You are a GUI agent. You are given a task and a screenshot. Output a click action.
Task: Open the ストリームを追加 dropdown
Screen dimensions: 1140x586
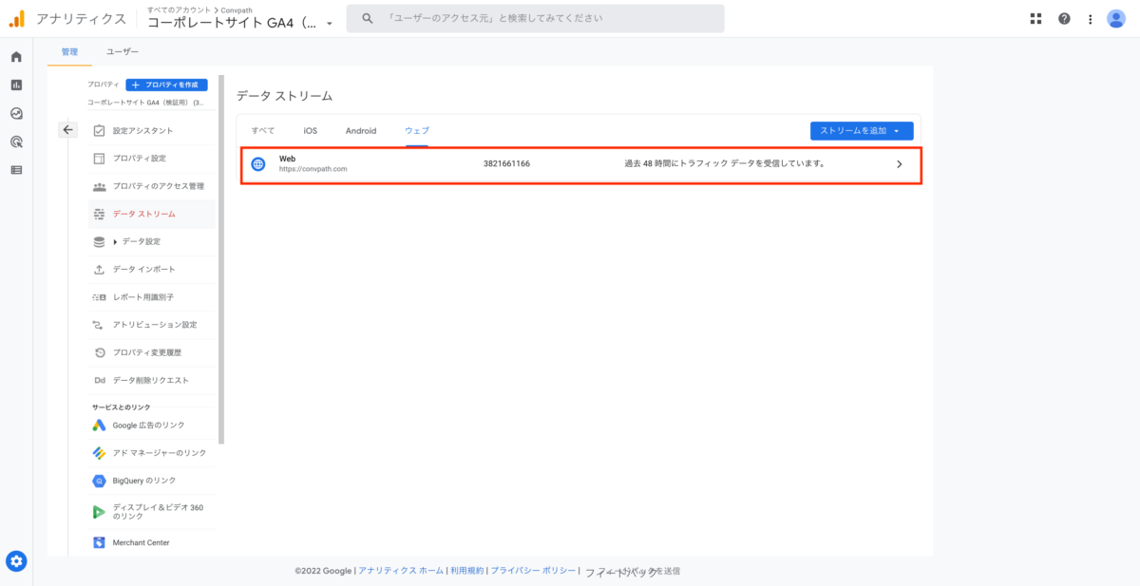[x=860, y=130]
